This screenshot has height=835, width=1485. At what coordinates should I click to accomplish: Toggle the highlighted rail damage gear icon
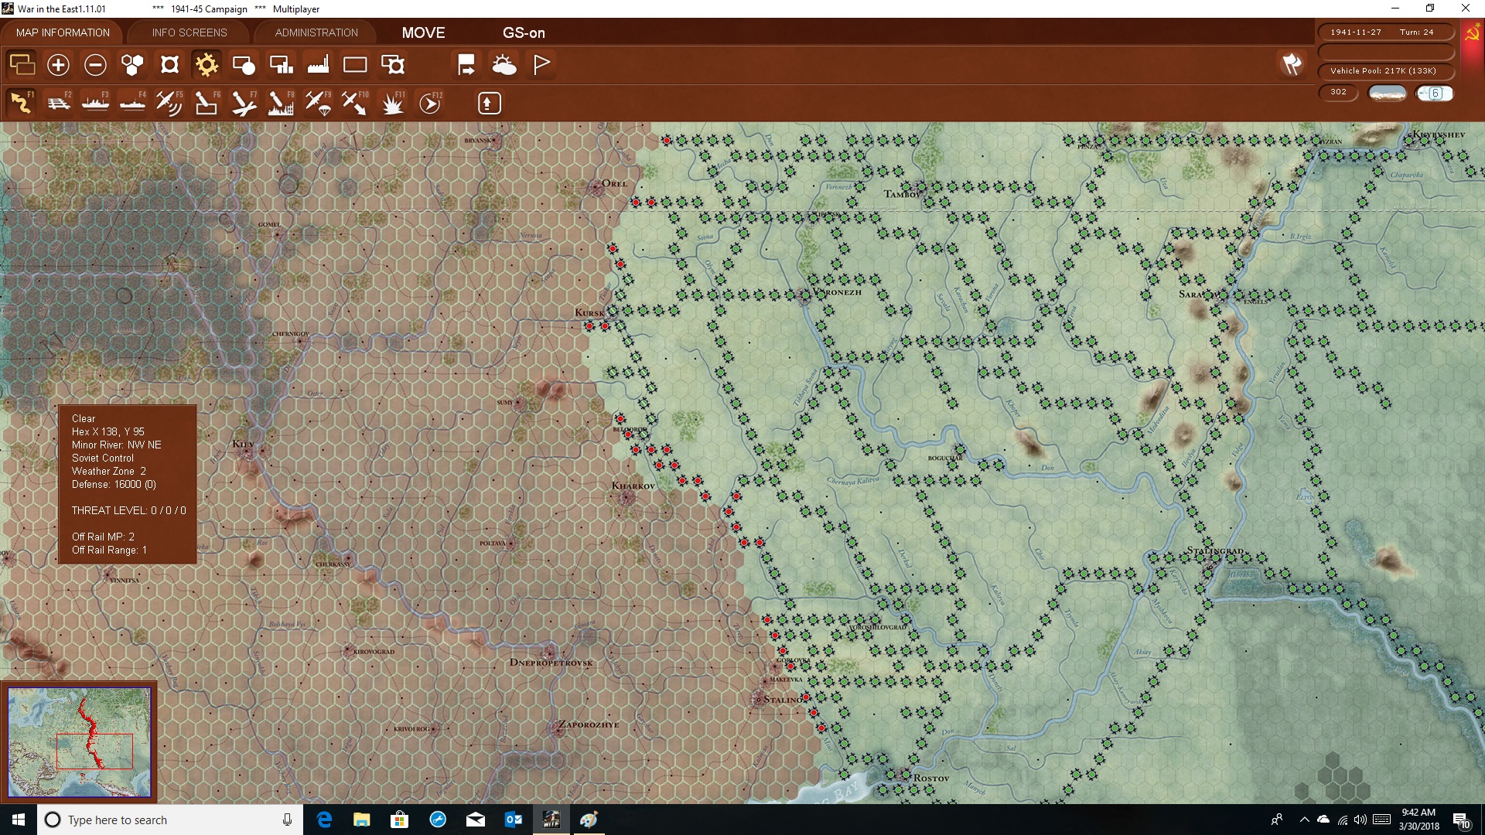(207, 65)
